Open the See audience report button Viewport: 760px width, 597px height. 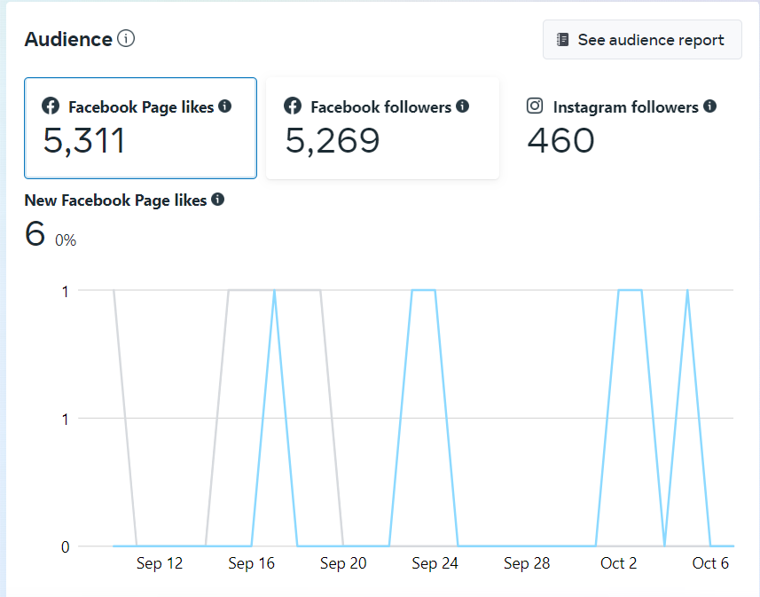coord(642,40)
